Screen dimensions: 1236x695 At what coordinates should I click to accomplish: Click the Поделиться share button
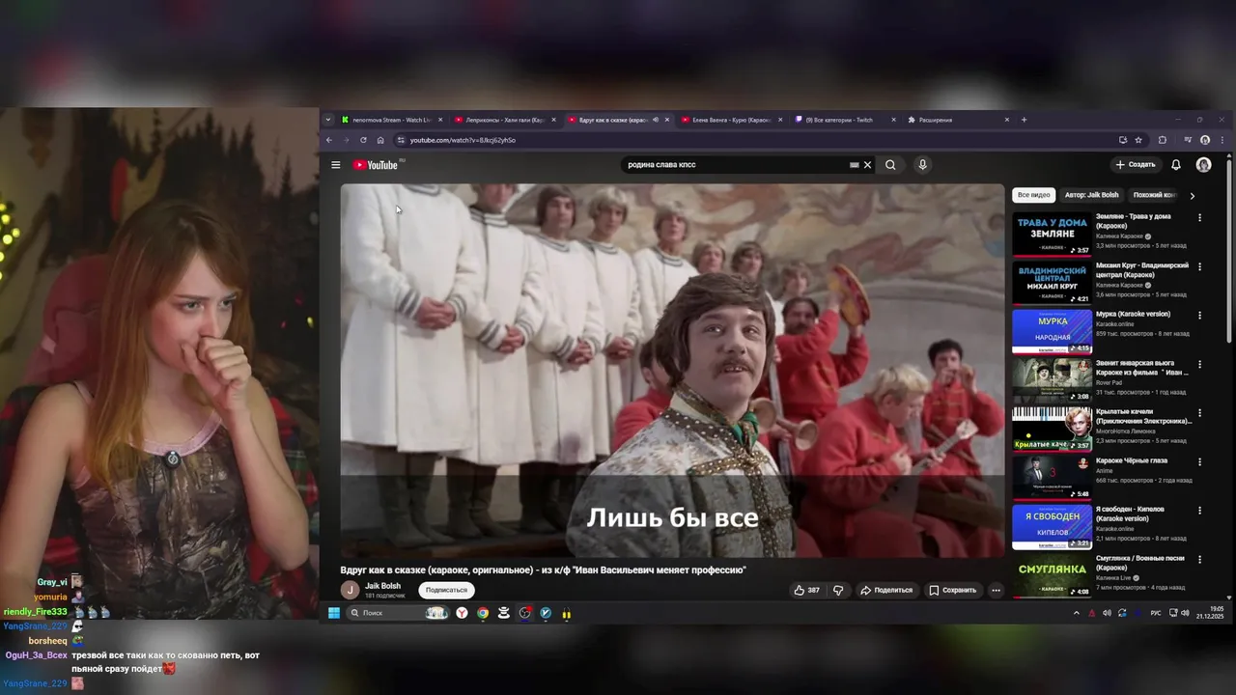coord(886,590)
